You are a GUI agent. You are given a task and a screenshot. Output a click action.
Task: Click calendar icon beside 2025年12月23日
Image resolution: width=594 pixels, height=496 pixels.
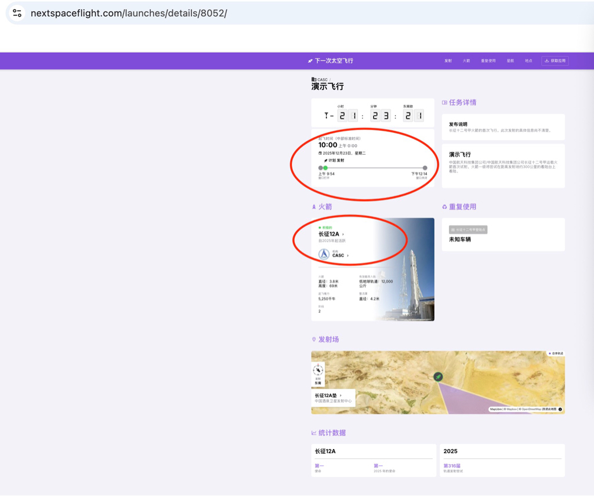[x=320, y=153]
